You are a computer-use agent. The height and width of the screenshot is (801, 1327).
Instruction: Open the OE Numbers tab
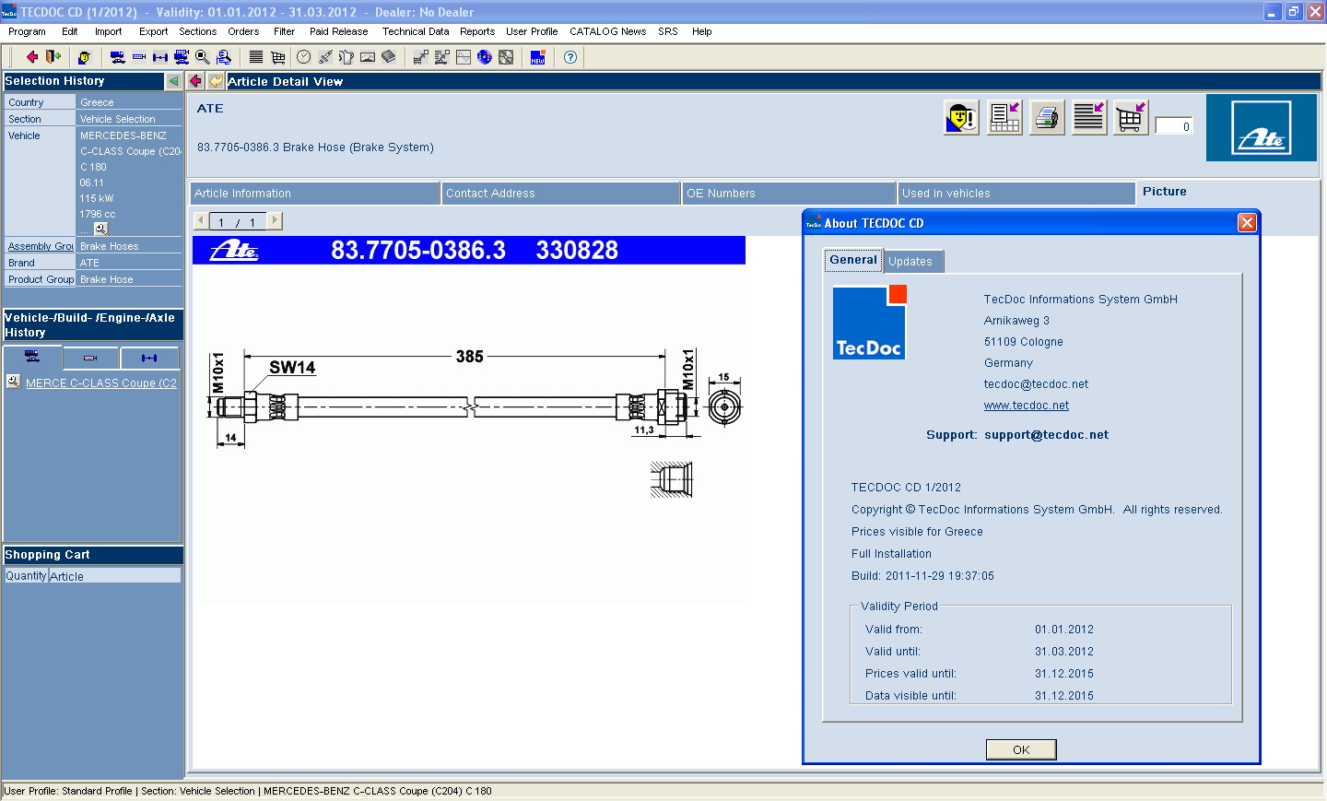(788, 194)
